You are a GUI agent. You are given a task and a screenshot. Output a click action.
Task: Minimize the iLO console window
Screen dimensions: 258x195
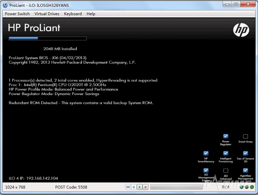[227, 4]
